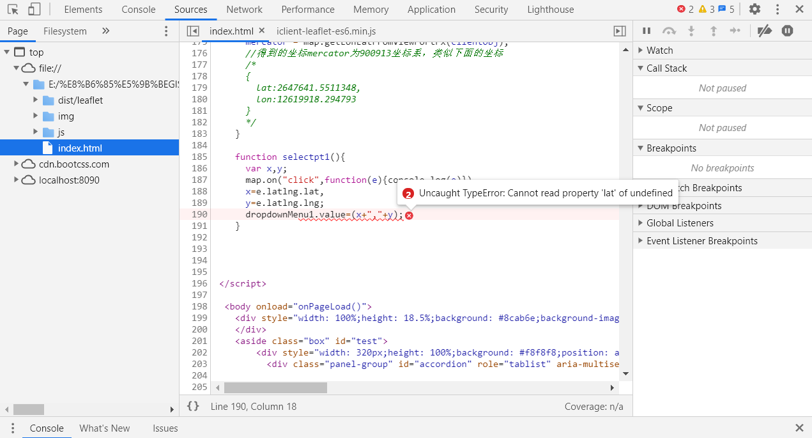Click the Step into button

pyautogui.click(x=691, y=31)
